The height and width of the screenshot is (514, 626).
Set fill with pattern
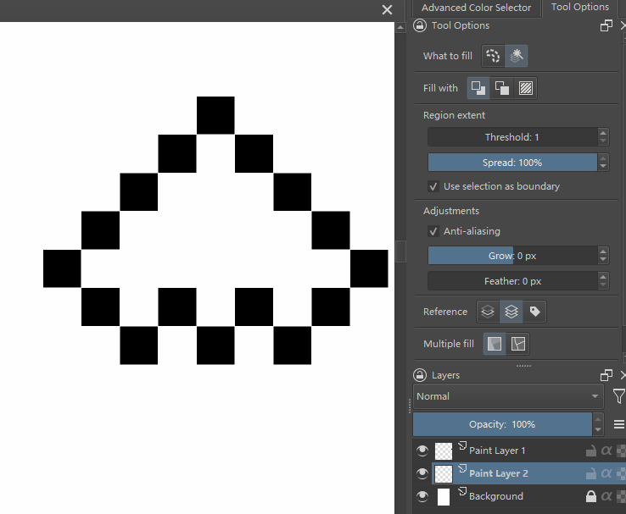click(x=526, y=88)
